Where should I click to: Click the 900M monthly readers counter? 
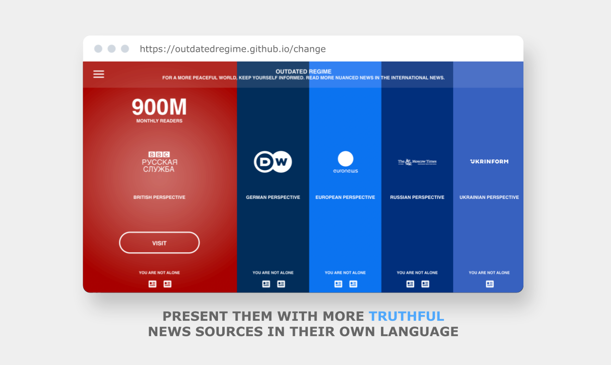click(159, 109)
